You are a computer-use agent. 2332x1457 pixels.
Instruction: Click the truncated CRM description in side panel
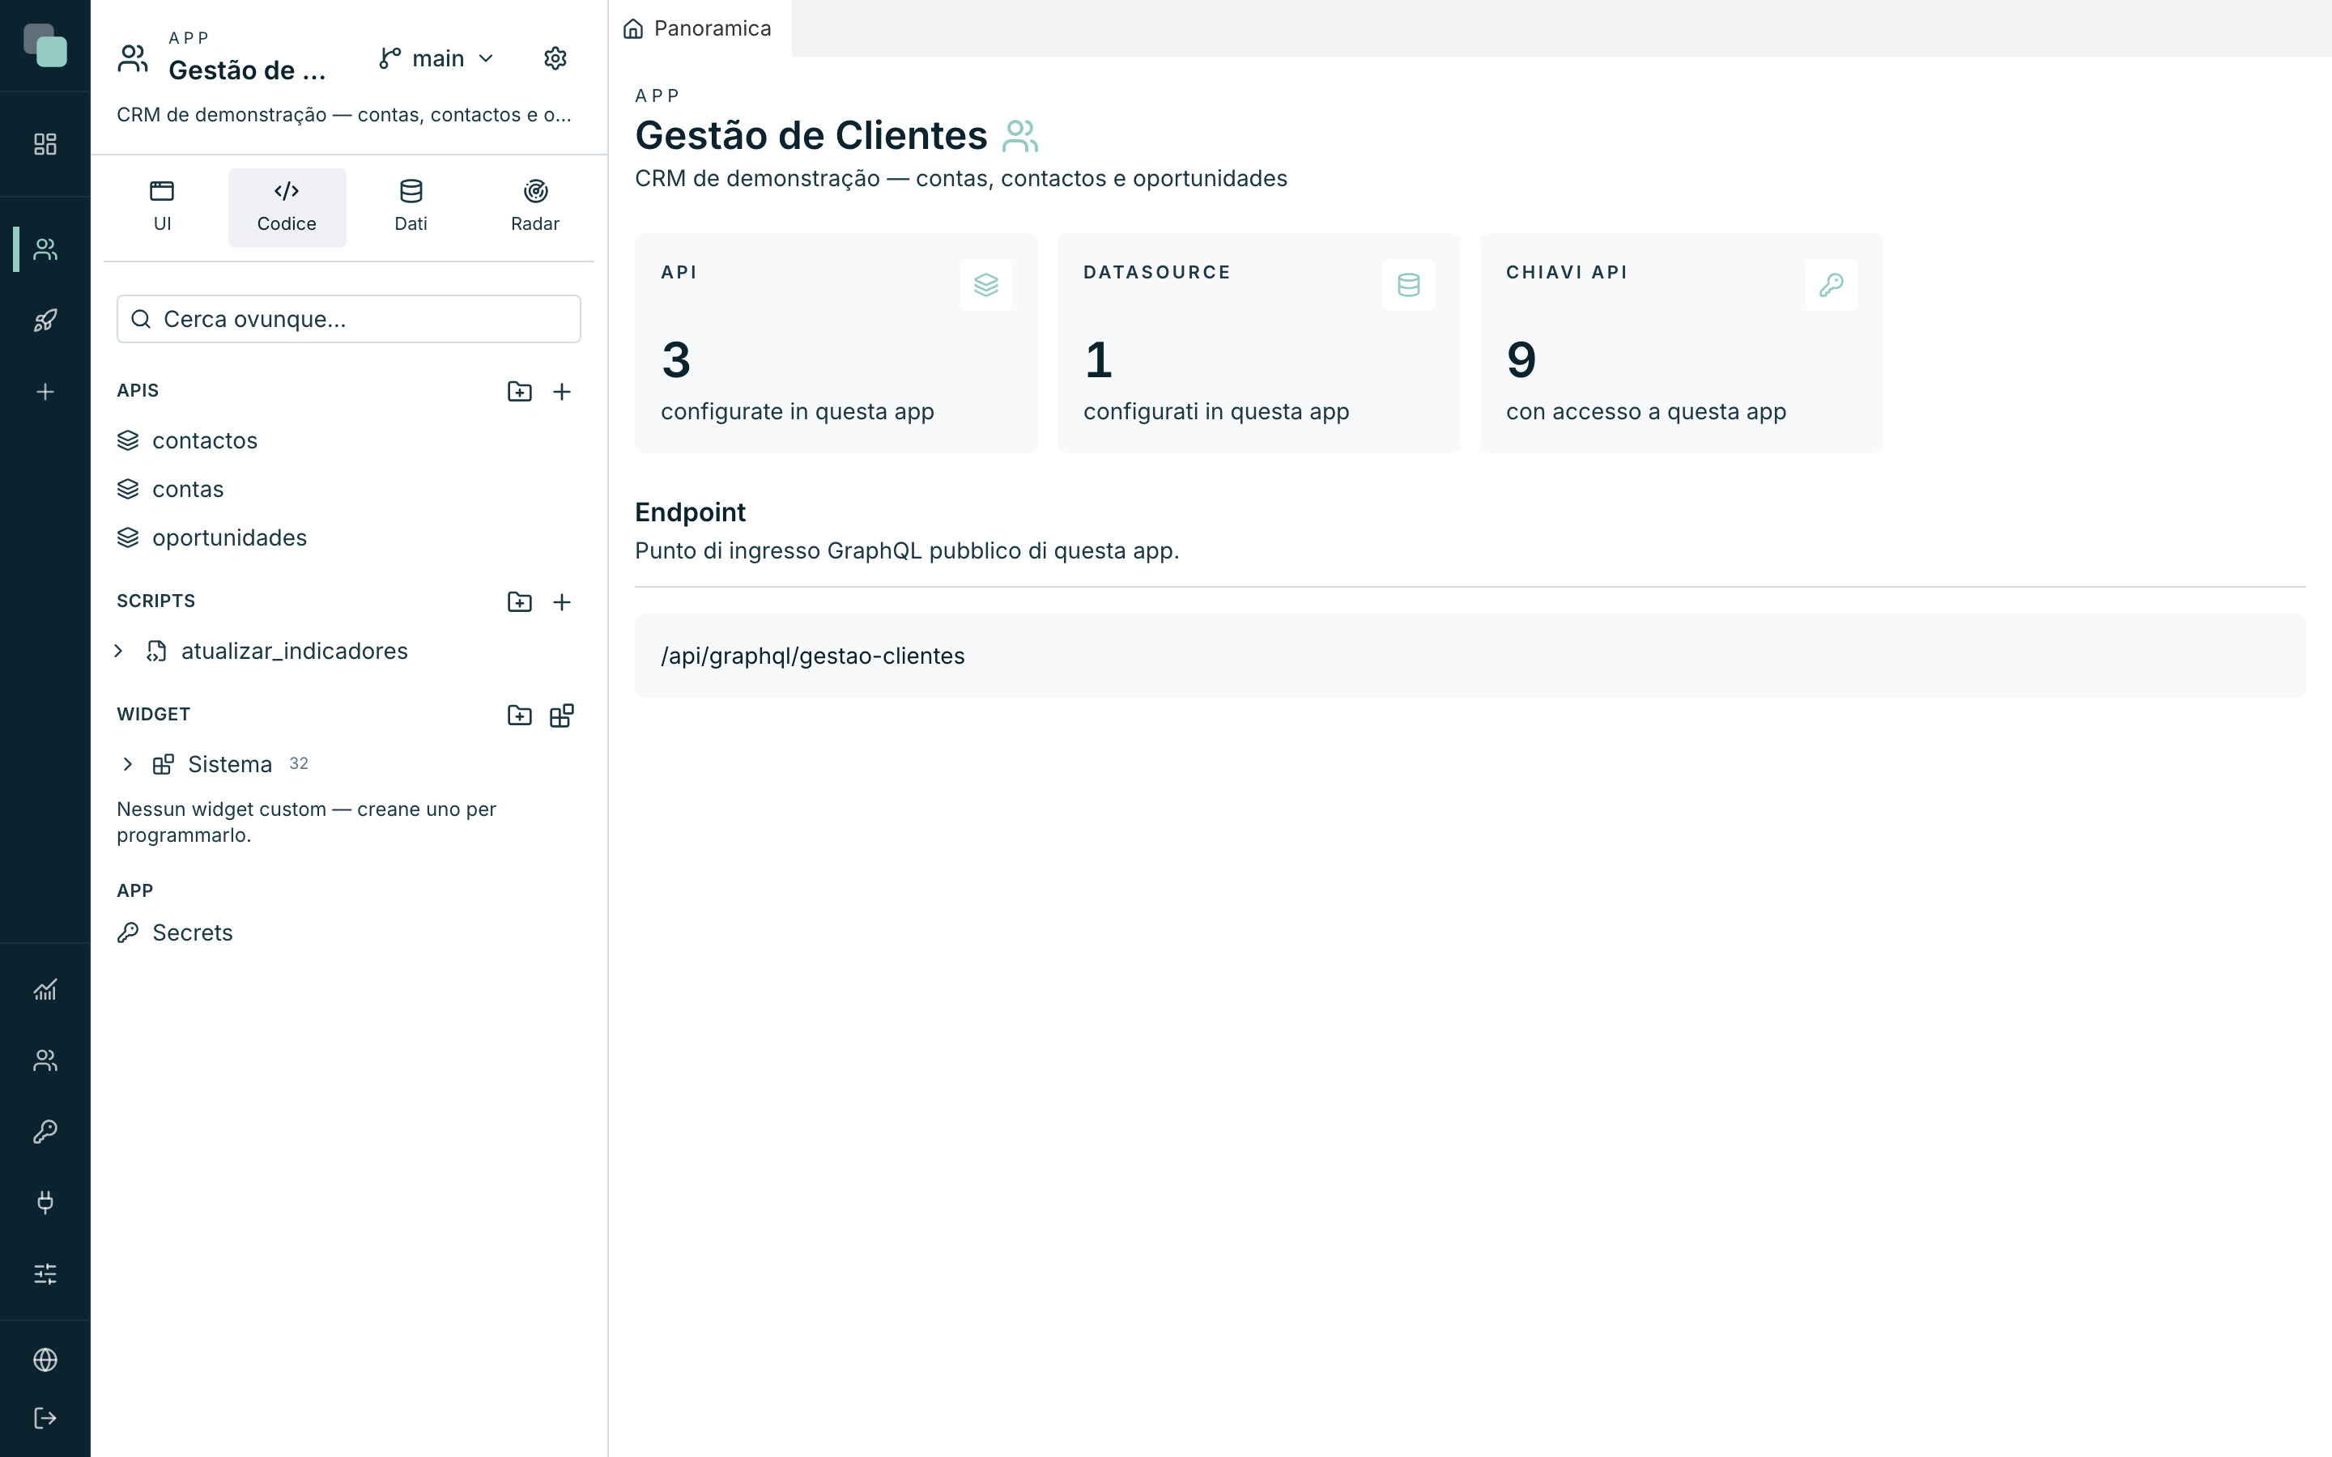(x=344, y=115)
